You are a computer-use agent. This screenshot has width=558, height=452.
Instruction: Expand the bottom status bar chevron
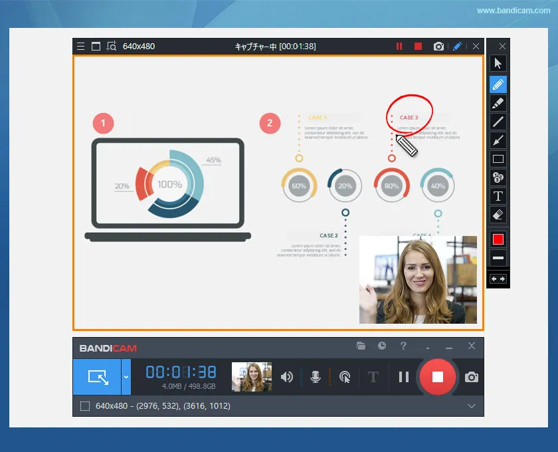coord(472,406)
